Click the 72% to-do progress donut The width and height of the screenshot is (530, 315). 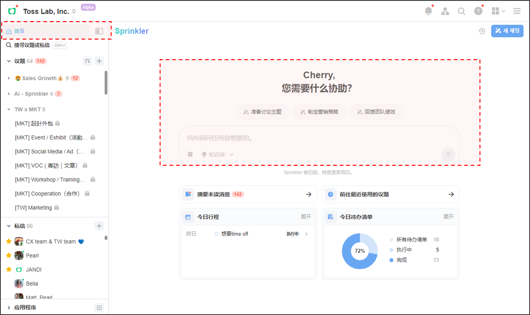[x=360, y=251]
